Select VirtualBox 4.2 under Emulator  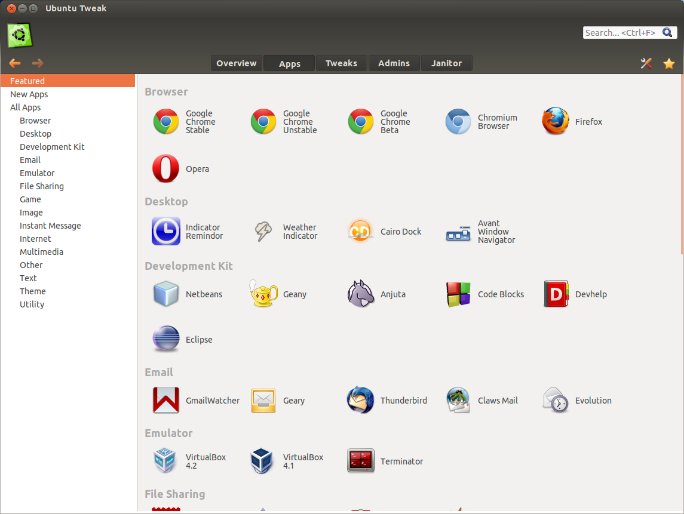(165, 460)
